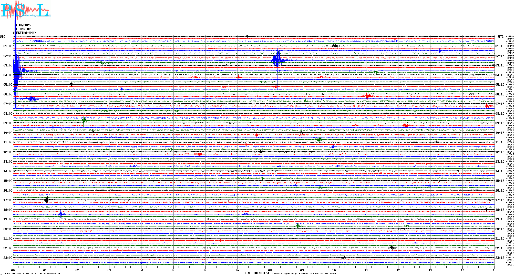Click the TIME (MINUTES) axis title
515x277 pixels.
point(257,273)
